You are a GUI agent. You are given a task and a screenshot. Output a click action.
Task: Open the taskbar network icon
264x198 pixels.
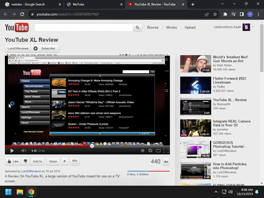pyautogui.click(x=224, y=192)
